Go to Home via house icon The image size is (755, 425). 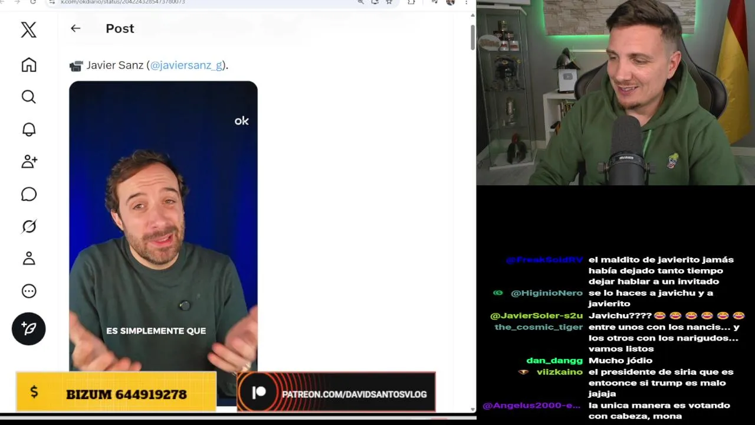tap(28, 65)
